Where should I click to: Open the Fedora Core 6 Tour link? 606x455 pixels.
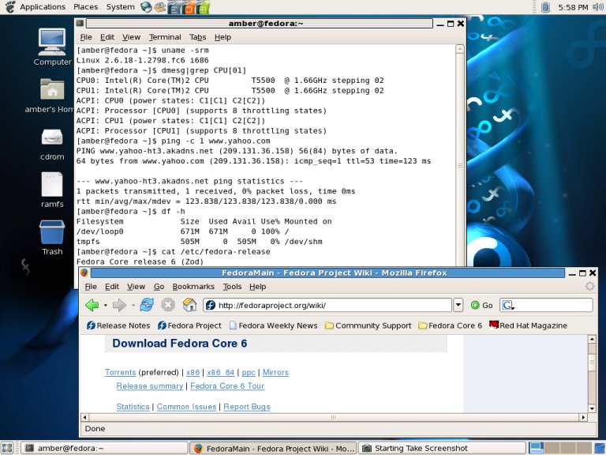click(227, 386)
